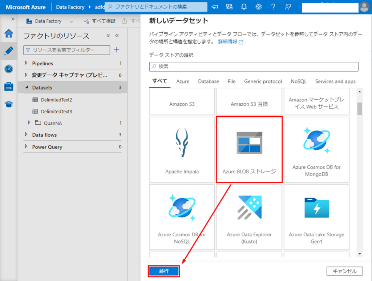Screen dimensions: 372x281
Task: Open the Home icon in left sidebar
Action: (x=9, y=34)
